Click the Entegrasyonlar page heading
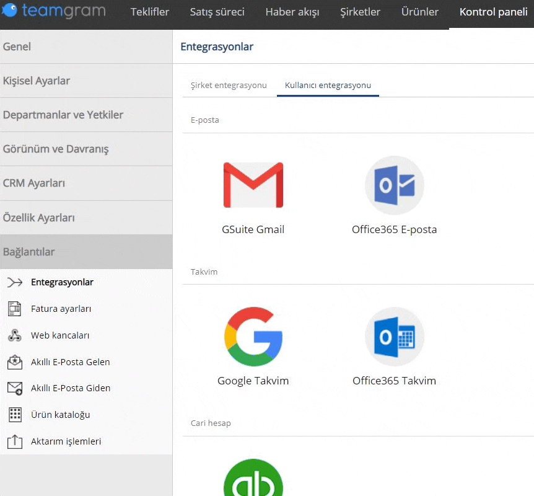534x496 pixels. [217, 46]
